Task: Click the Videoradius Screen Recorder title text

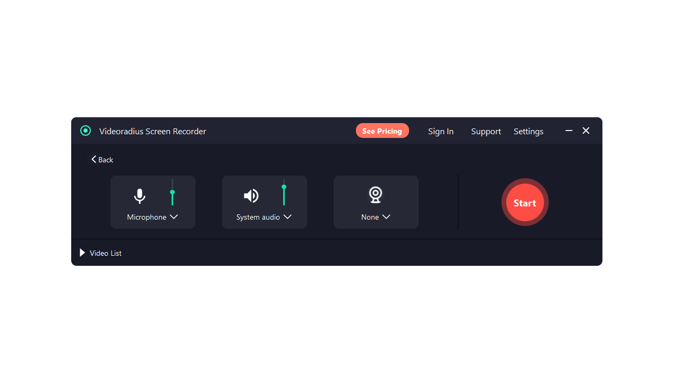Action: coord(152,131)
